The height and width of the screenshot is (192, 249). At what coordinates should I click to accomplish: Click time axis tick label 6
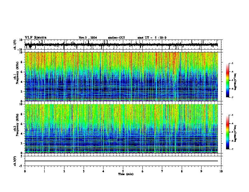(x=143, y=171)
